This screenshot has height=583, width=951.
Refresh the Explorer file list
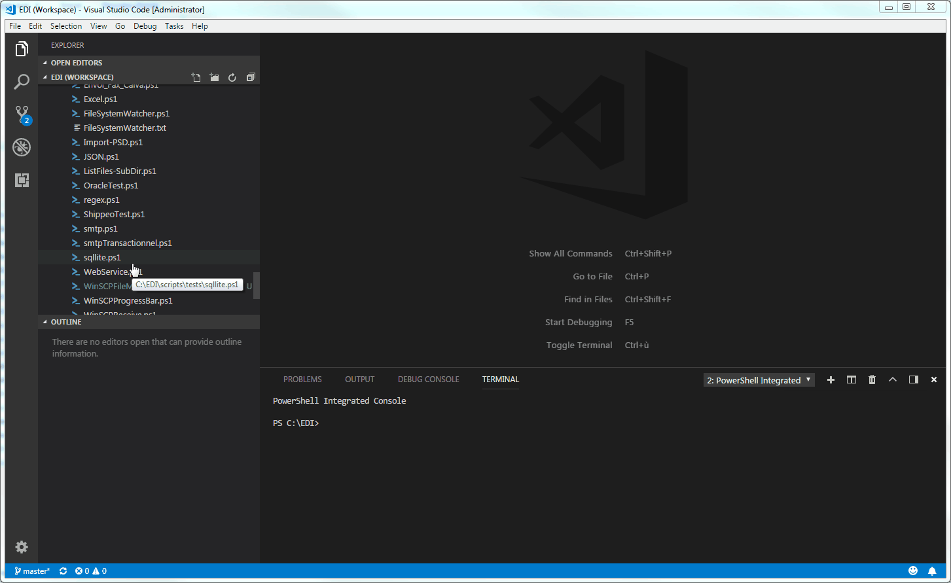tap(232, 77)
